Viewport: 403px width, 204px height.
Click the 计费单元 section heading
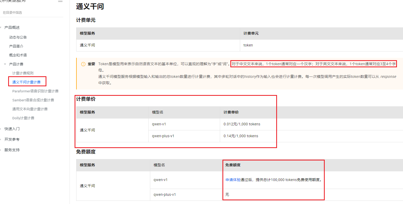tap(86, 20)
